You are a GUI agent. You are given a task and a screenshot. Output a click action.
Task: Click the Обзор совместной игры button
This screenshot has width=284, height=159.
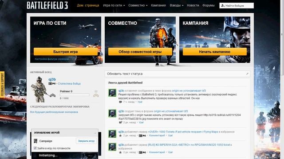pos(140,52)
